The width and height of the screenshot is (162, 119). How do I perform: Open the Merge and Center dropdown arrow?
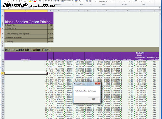click(72, 1)
